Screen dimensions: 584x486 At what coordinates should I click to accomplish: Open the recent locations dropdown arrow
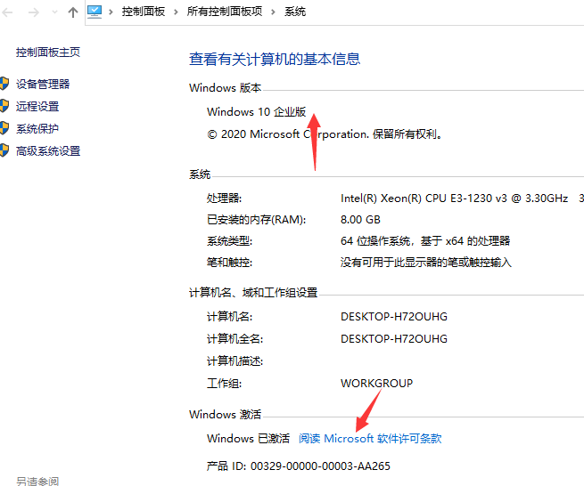click(54, 12)
